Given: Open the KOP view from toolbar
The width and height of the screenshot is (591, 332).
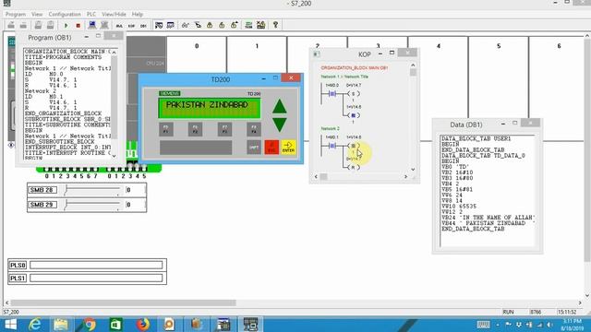Looking at the screenshot, I should pyautogui.click(x=131, y=26).
